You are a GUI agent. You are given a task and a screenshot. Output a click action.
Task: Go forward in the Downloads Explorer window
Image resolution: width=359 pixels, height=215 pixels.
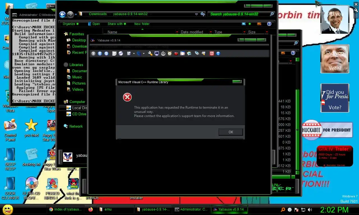pyautogui.click(x=70, y=14)
